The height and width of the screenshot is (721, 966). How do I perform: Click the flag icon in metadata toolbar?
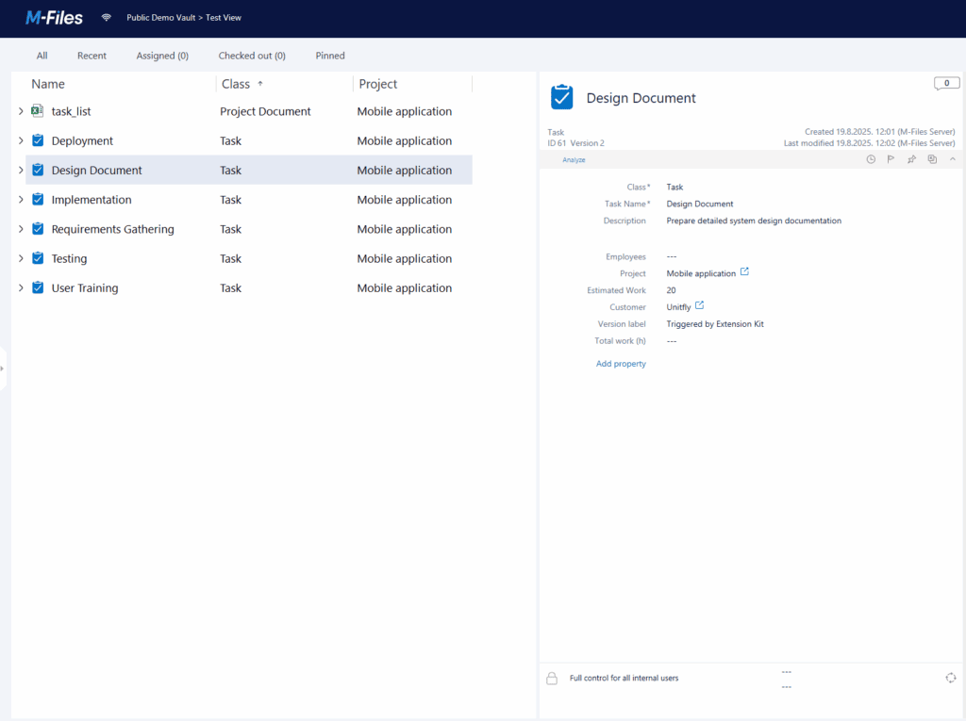coord(891,160)
